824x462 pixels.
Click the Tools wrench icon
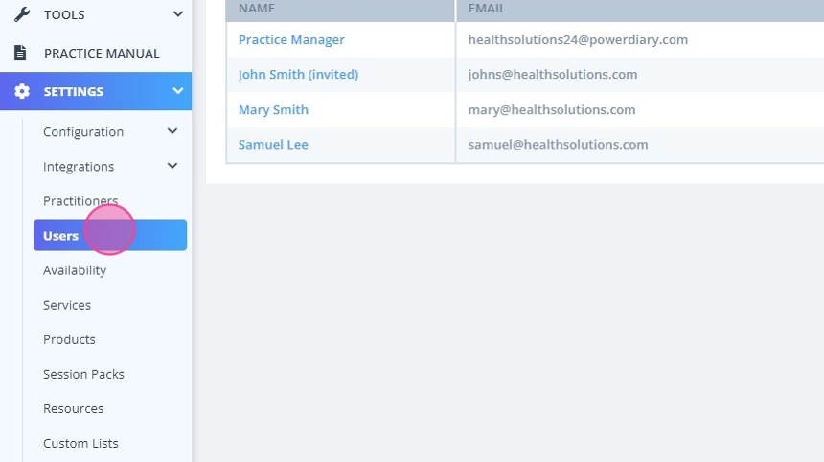coord(21,14)
